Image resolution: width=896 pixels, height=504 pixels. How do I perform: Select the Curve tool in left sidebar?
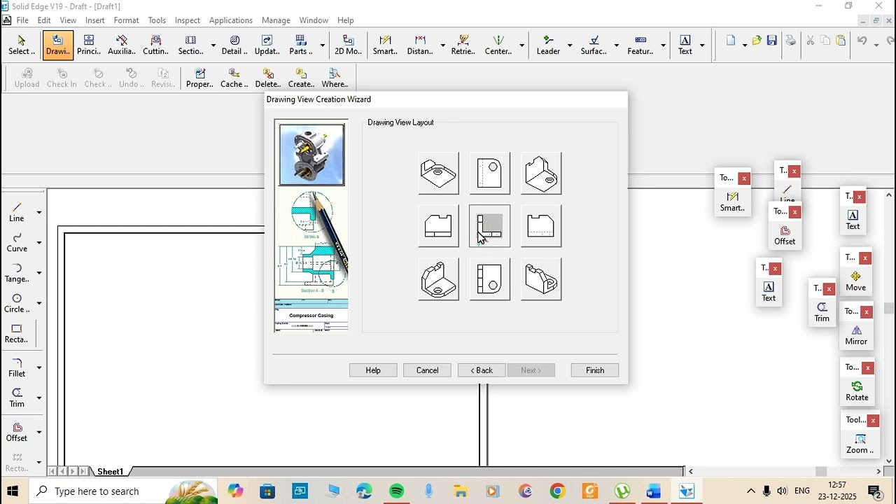[17, 242]
